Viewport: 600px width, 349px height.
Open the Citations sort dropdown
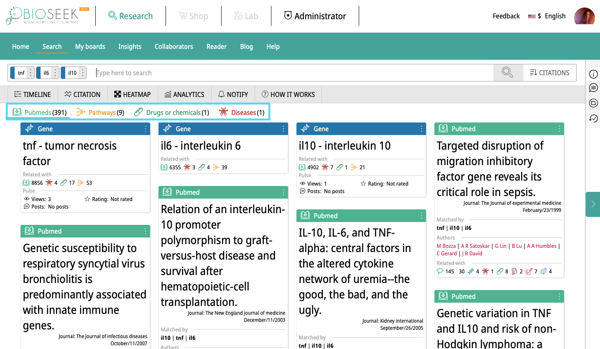(x=549, y=73)
